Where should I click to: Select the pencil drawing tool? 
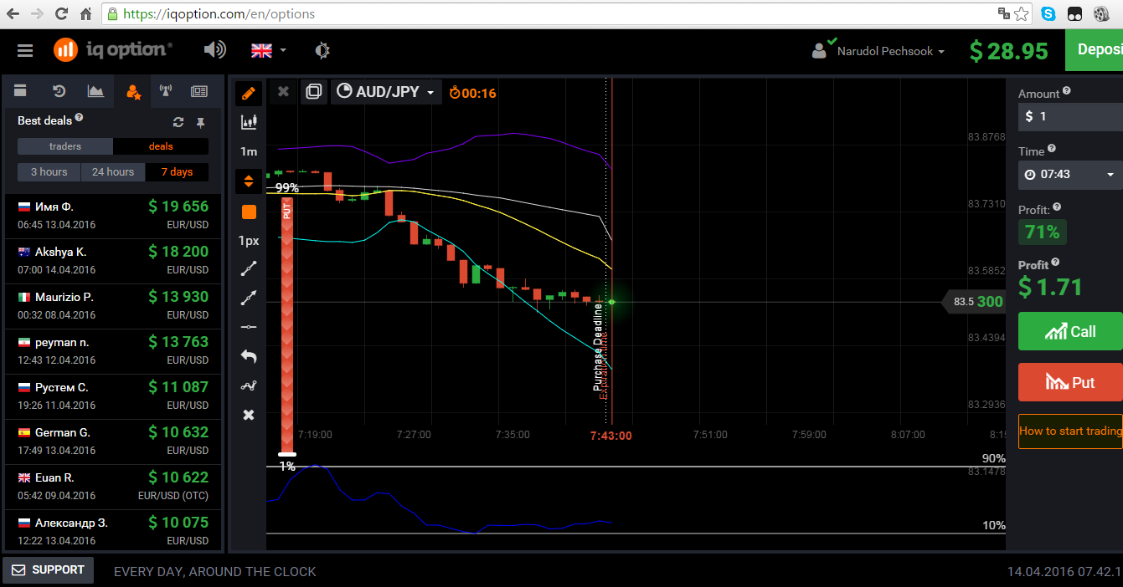[x=249, y=93]
